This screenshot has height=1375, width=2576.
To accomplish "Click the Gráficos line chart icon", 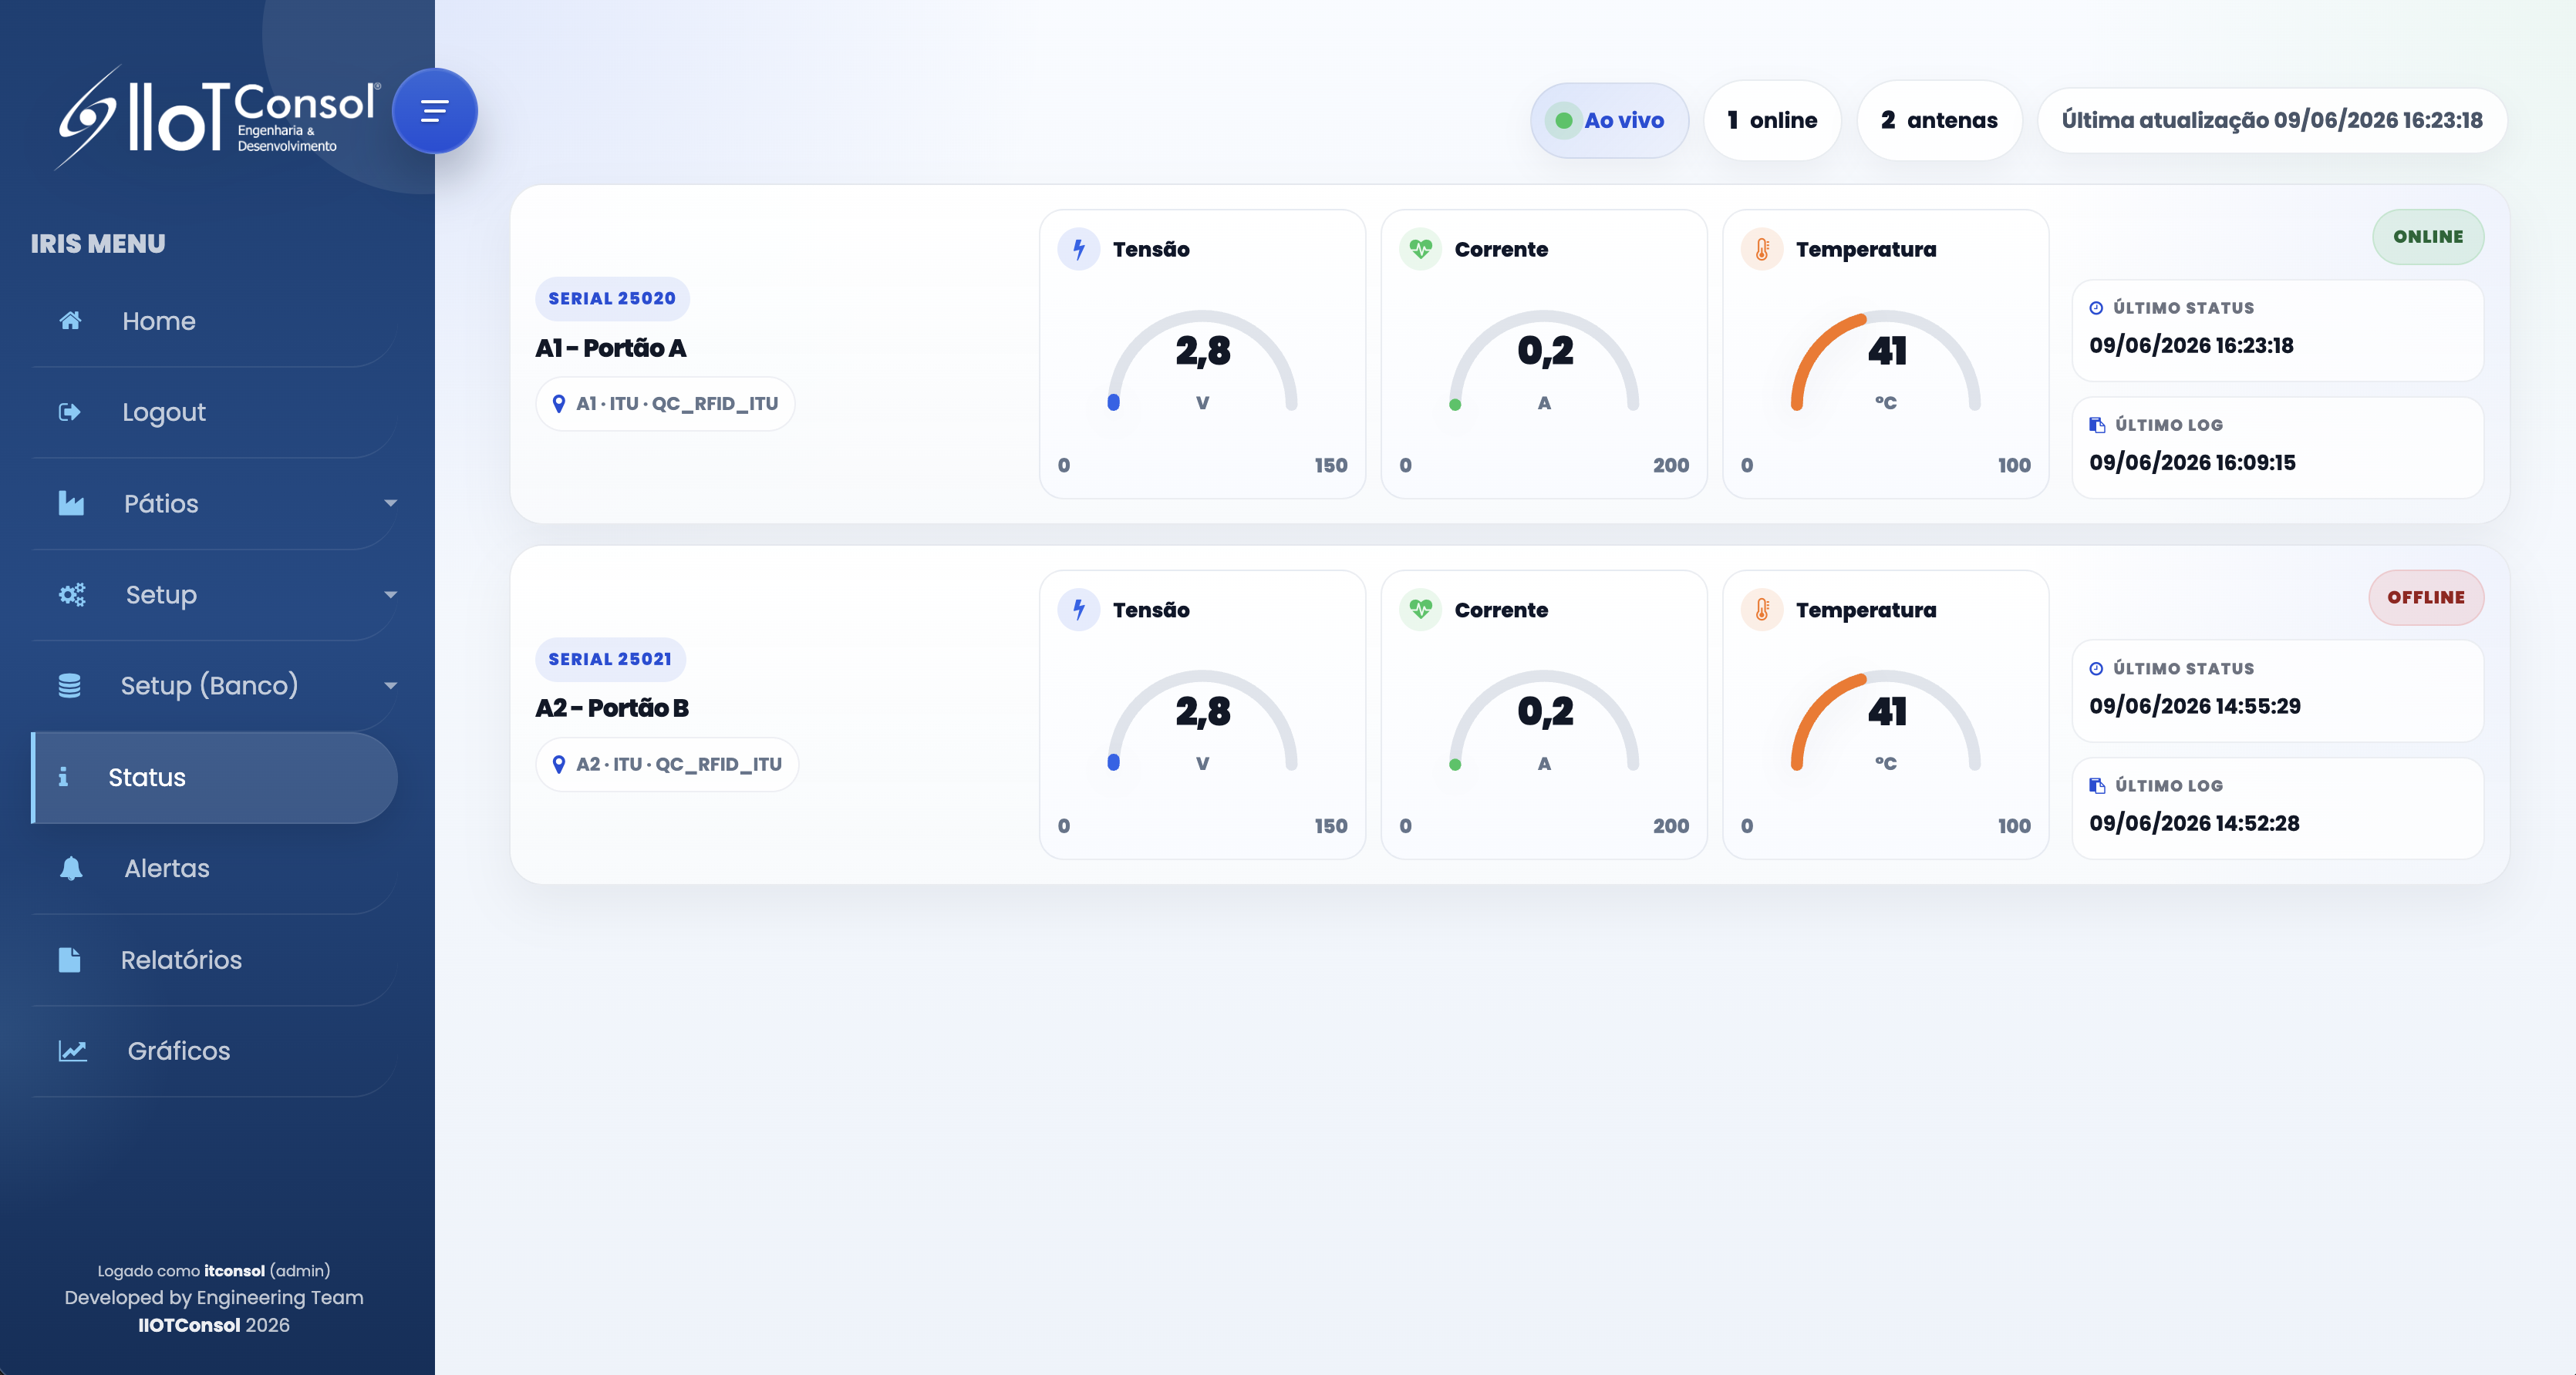I will tap(73, 1051).
